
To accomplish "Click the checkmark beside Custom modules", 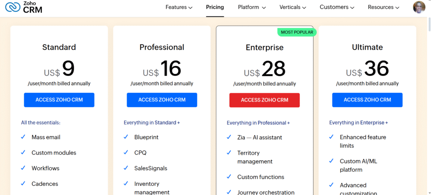I will pyautogui.click(x=23, y=152).
